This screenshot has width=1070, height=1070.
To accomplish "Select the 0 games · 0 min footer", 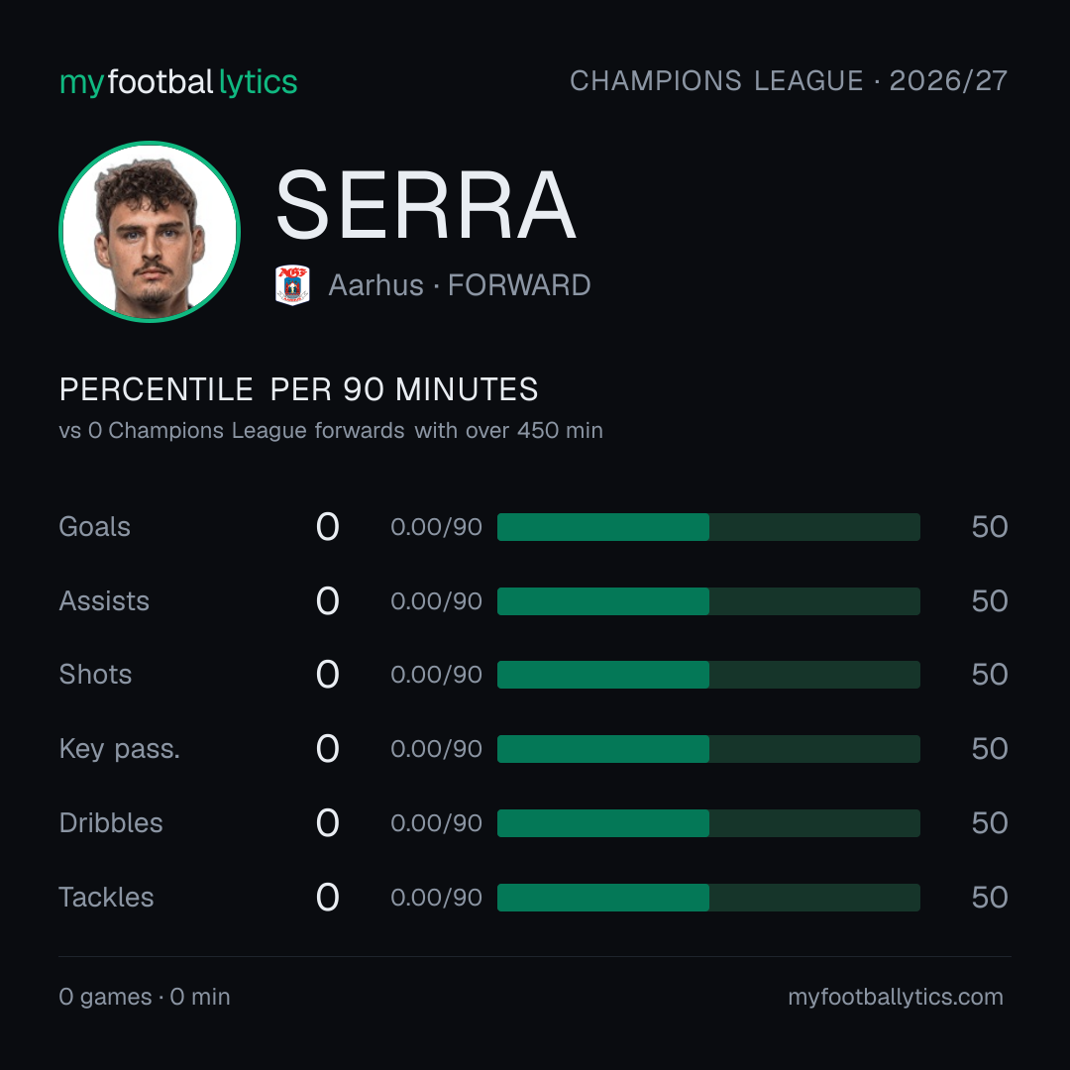I will [x=144, y=997].
